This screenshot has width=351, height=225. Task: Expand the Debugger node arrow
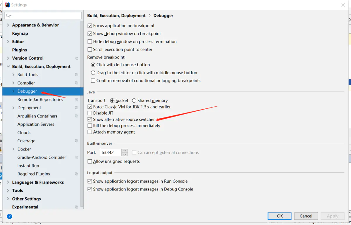(x=13, y=91)
